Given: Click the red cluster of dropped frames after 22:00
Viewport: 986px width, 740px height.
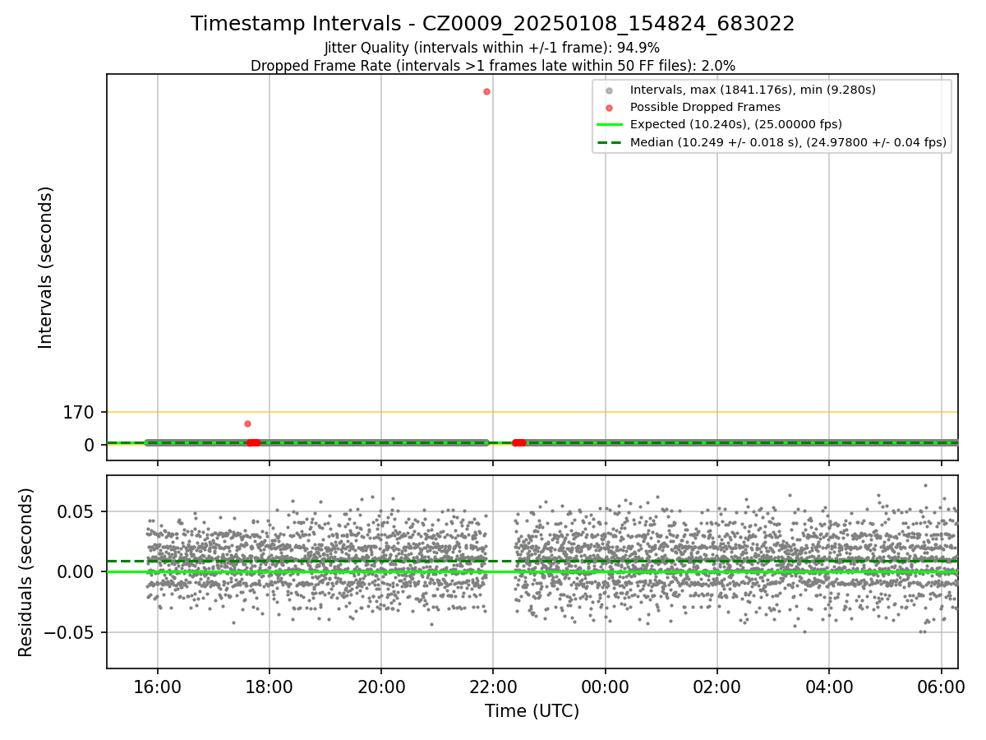Looking at the screenshot, I should 519,442.
